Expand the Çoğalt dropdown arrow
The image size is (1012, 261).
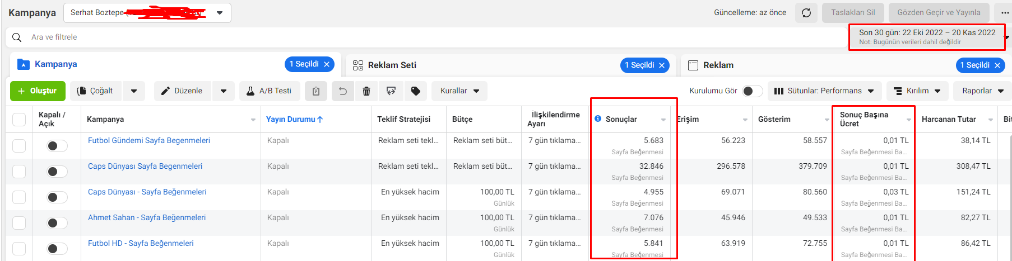tap(134, 91)
